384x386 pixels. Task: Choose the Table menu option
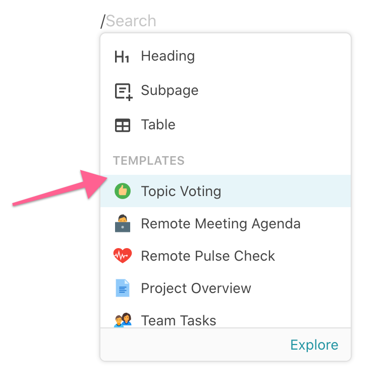coord(158,125)
